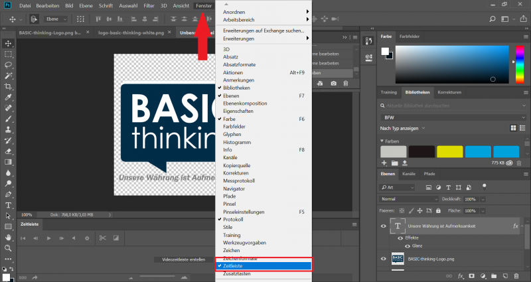Select the Zoom tool
This screenshot has height=282, width=531.
[8, 248]
